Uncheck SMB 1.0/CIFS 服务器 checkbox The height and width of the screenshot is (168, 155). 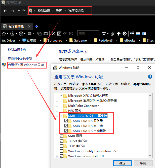pyautogui.click(x=66, y=121)
